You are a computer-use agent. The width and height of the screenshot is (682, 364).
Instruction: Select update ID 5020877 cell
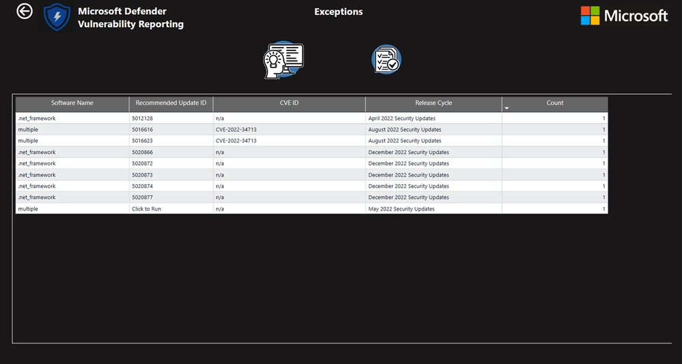pyautogui.click(x=171, y=197)
